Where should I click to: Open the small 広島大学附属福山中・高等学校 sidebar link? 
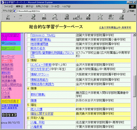pos(10,107)
